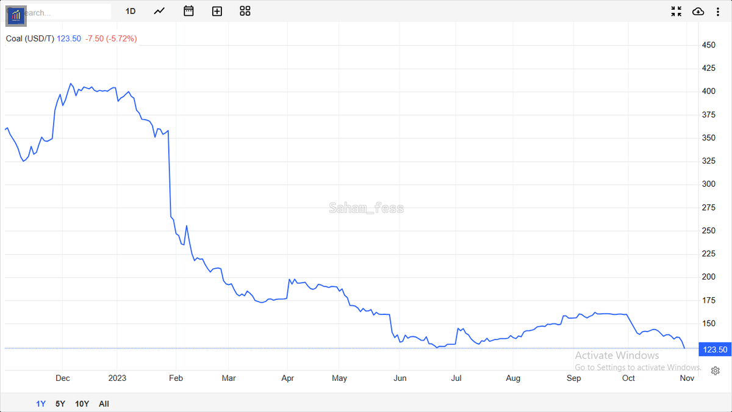Click the 150 price axis label

(x=709, y=323)
